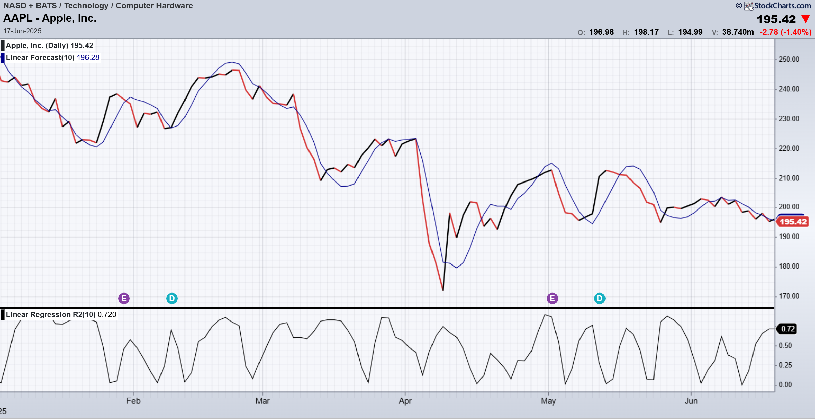
Task: Click the red 195.42 price tag on axis
Action: pyautogui.click(x=793, y=222)
